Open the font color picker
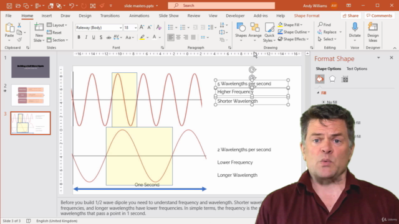The height and width of the screenshot is (224, 399). [x=160, y=37]
